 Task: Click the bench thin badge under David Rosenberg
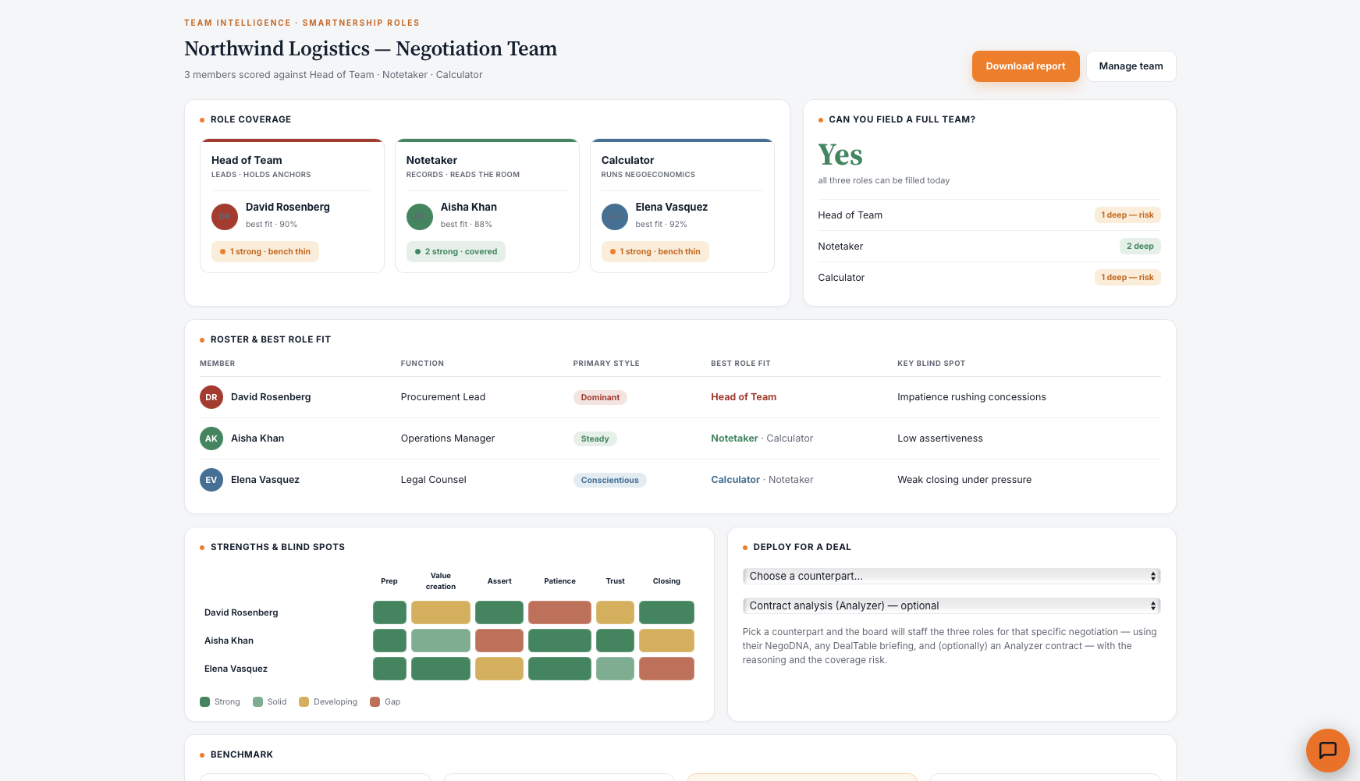[265, 251]
